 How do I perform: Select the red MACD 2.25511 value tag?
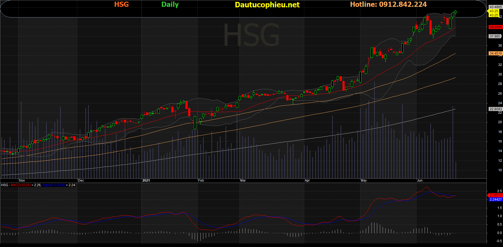click(x=495, y=195)
